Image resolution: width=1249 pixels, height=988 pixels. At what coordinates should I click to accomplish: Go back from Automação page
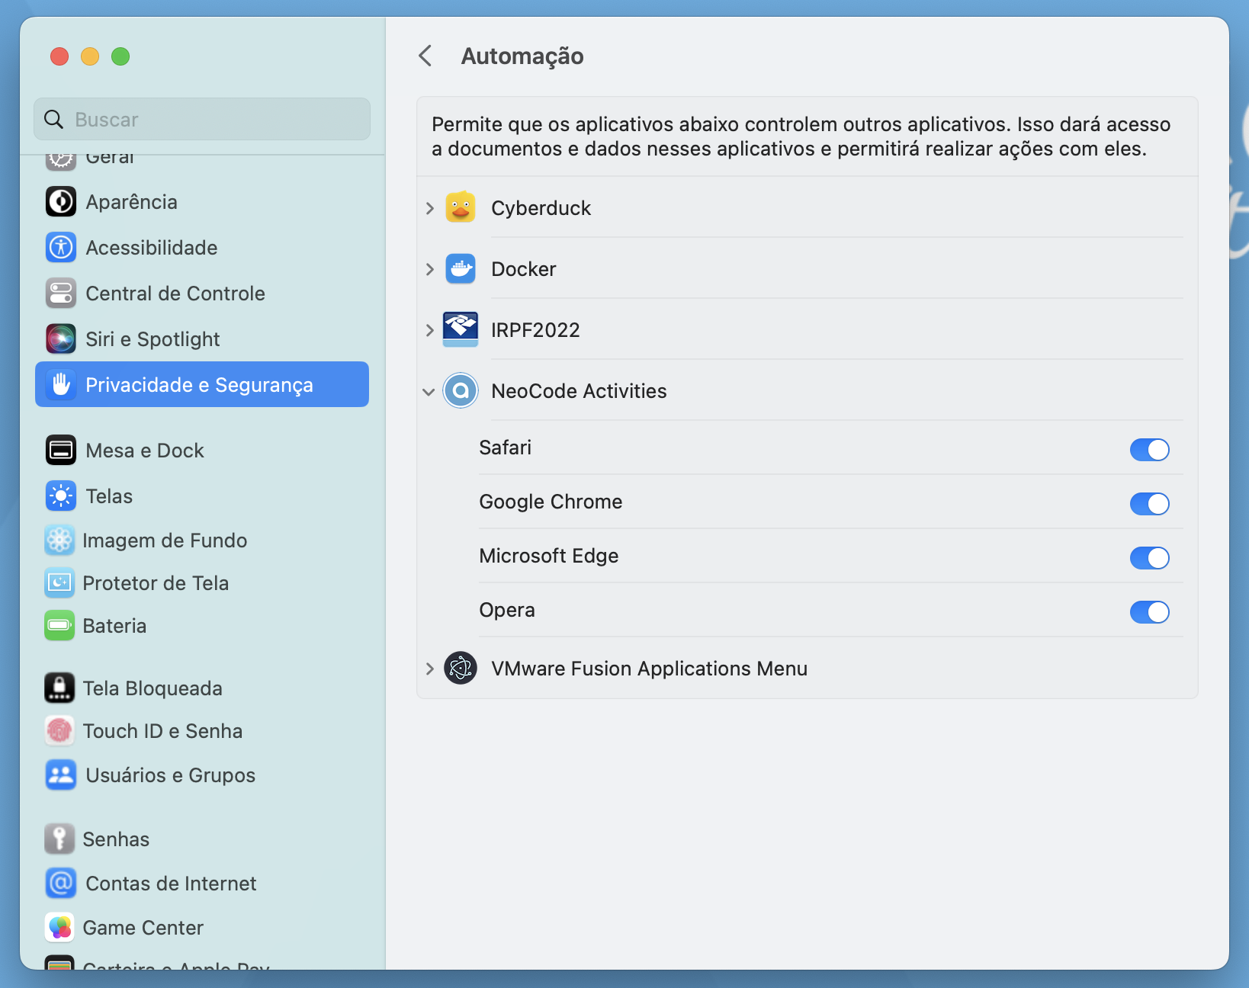click(x=425, y=56)
